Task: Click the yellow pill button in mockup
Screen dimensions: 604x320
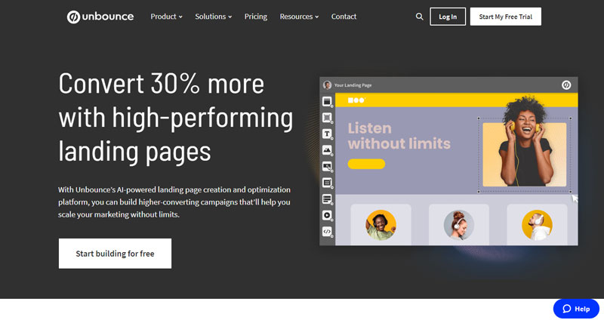Action: coord(366,164)
